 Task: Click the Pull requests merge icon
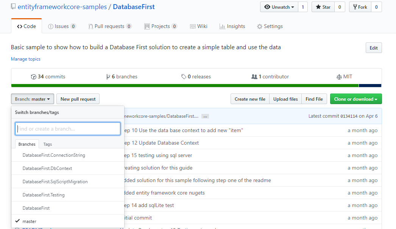coord(90,26)
